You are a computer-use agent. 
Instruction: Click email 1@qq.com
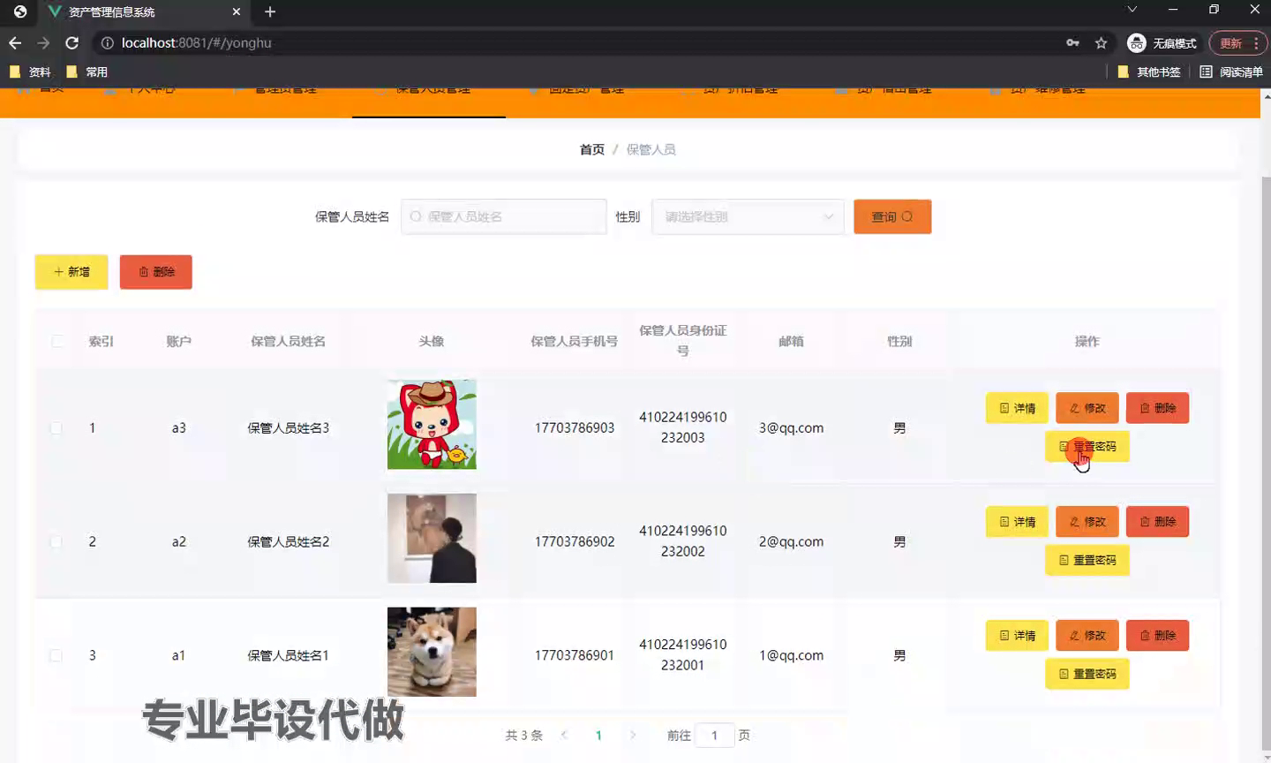coord(791,655)
